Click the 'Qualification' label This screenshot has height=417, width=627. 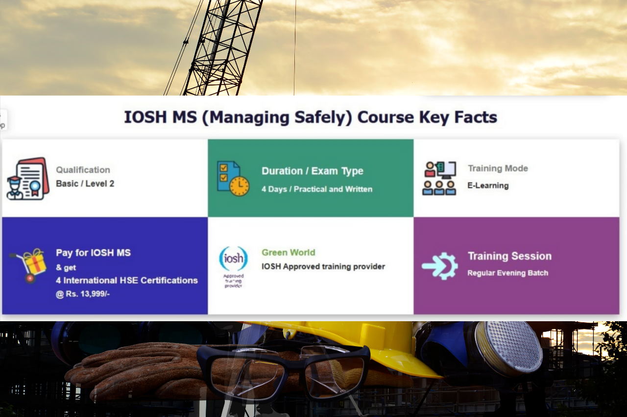83,170
